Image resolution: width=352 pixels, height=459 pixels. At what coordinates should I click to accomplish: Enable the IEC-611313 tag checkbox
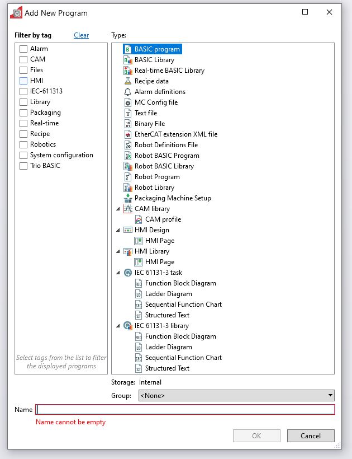(23, 91)
